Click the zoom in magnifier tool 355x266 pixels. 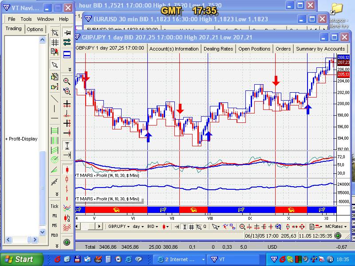[x=67, y=81]
